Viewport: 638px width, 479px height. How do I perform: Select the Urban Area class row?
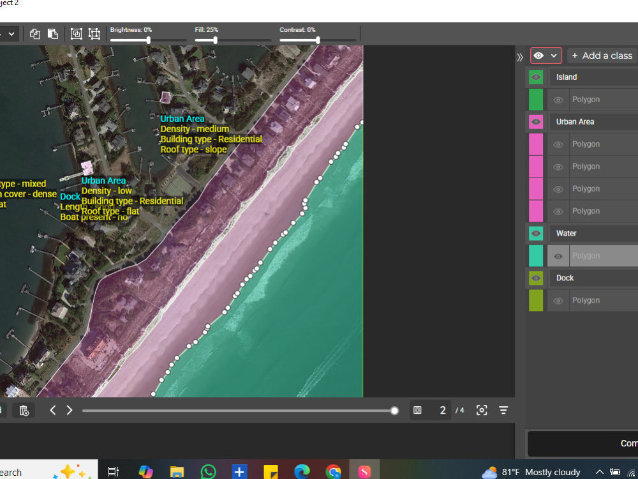[593, 122]
